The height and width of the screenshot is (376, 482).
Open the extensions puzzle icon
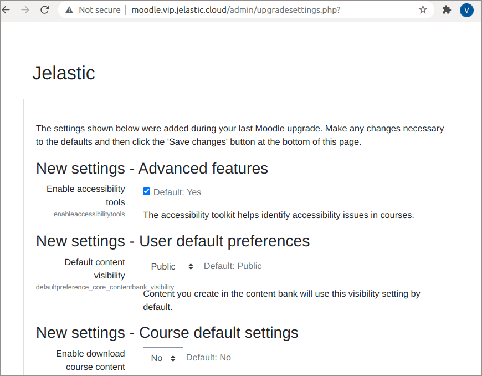[447, 10]
